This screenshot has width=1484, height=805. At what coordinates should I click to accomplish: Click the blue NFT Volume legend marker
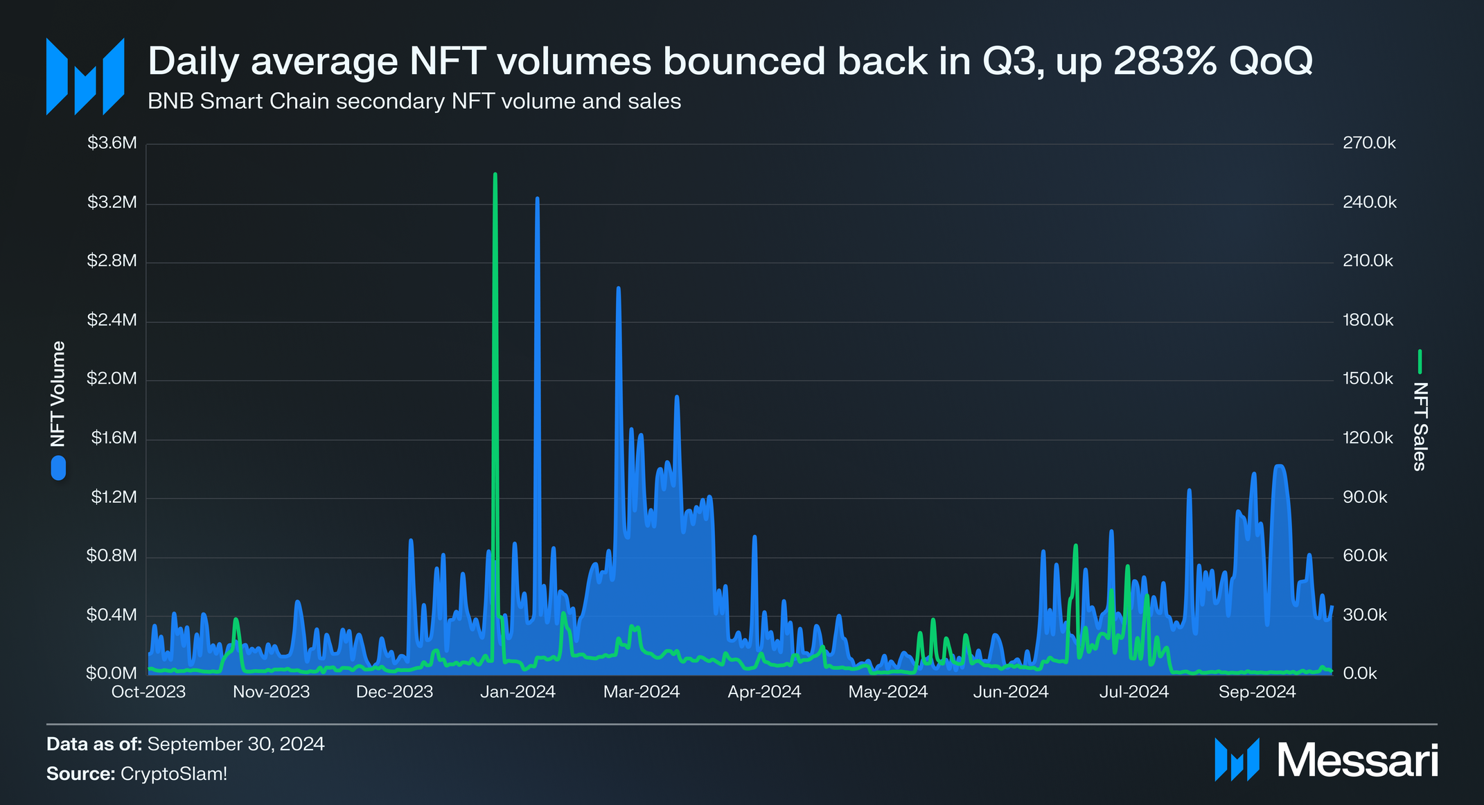pyautogui.click(x=58, y=468)
